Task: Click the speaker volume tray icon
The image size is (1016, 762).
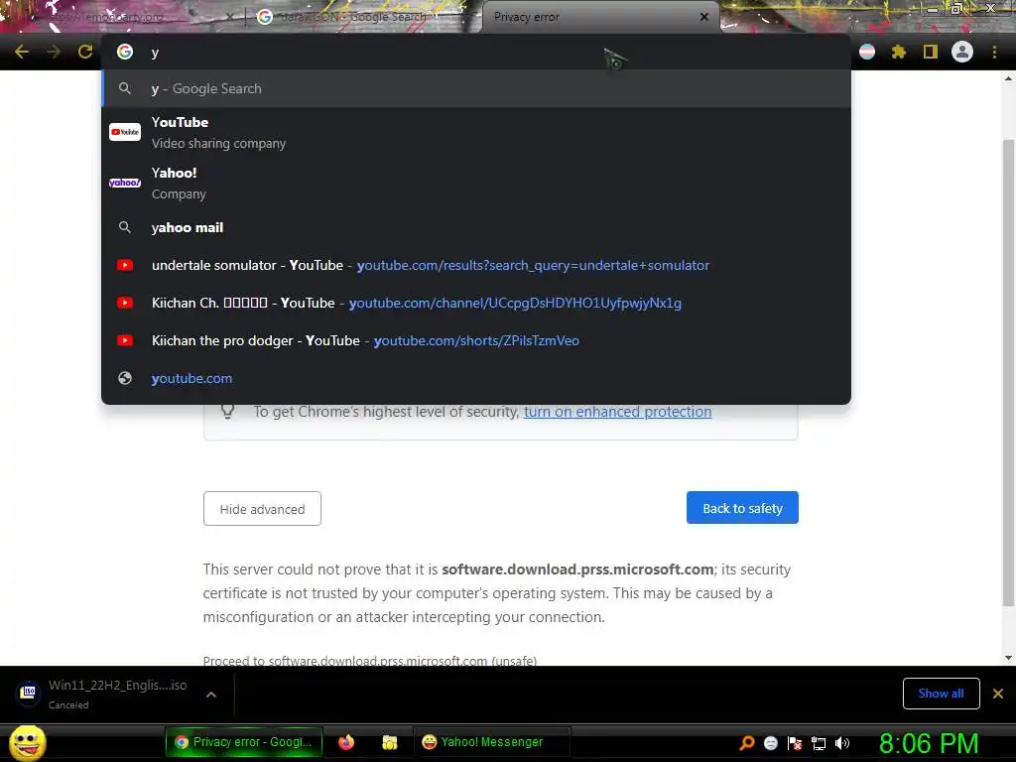Action: tap(842, 742)
